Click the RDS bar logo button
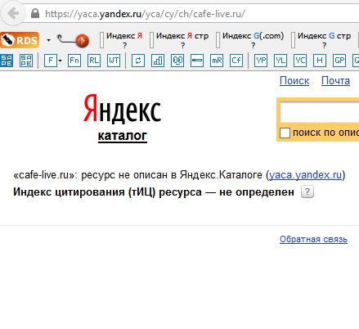Screen dimensions: 359x329 click(20, 40)
